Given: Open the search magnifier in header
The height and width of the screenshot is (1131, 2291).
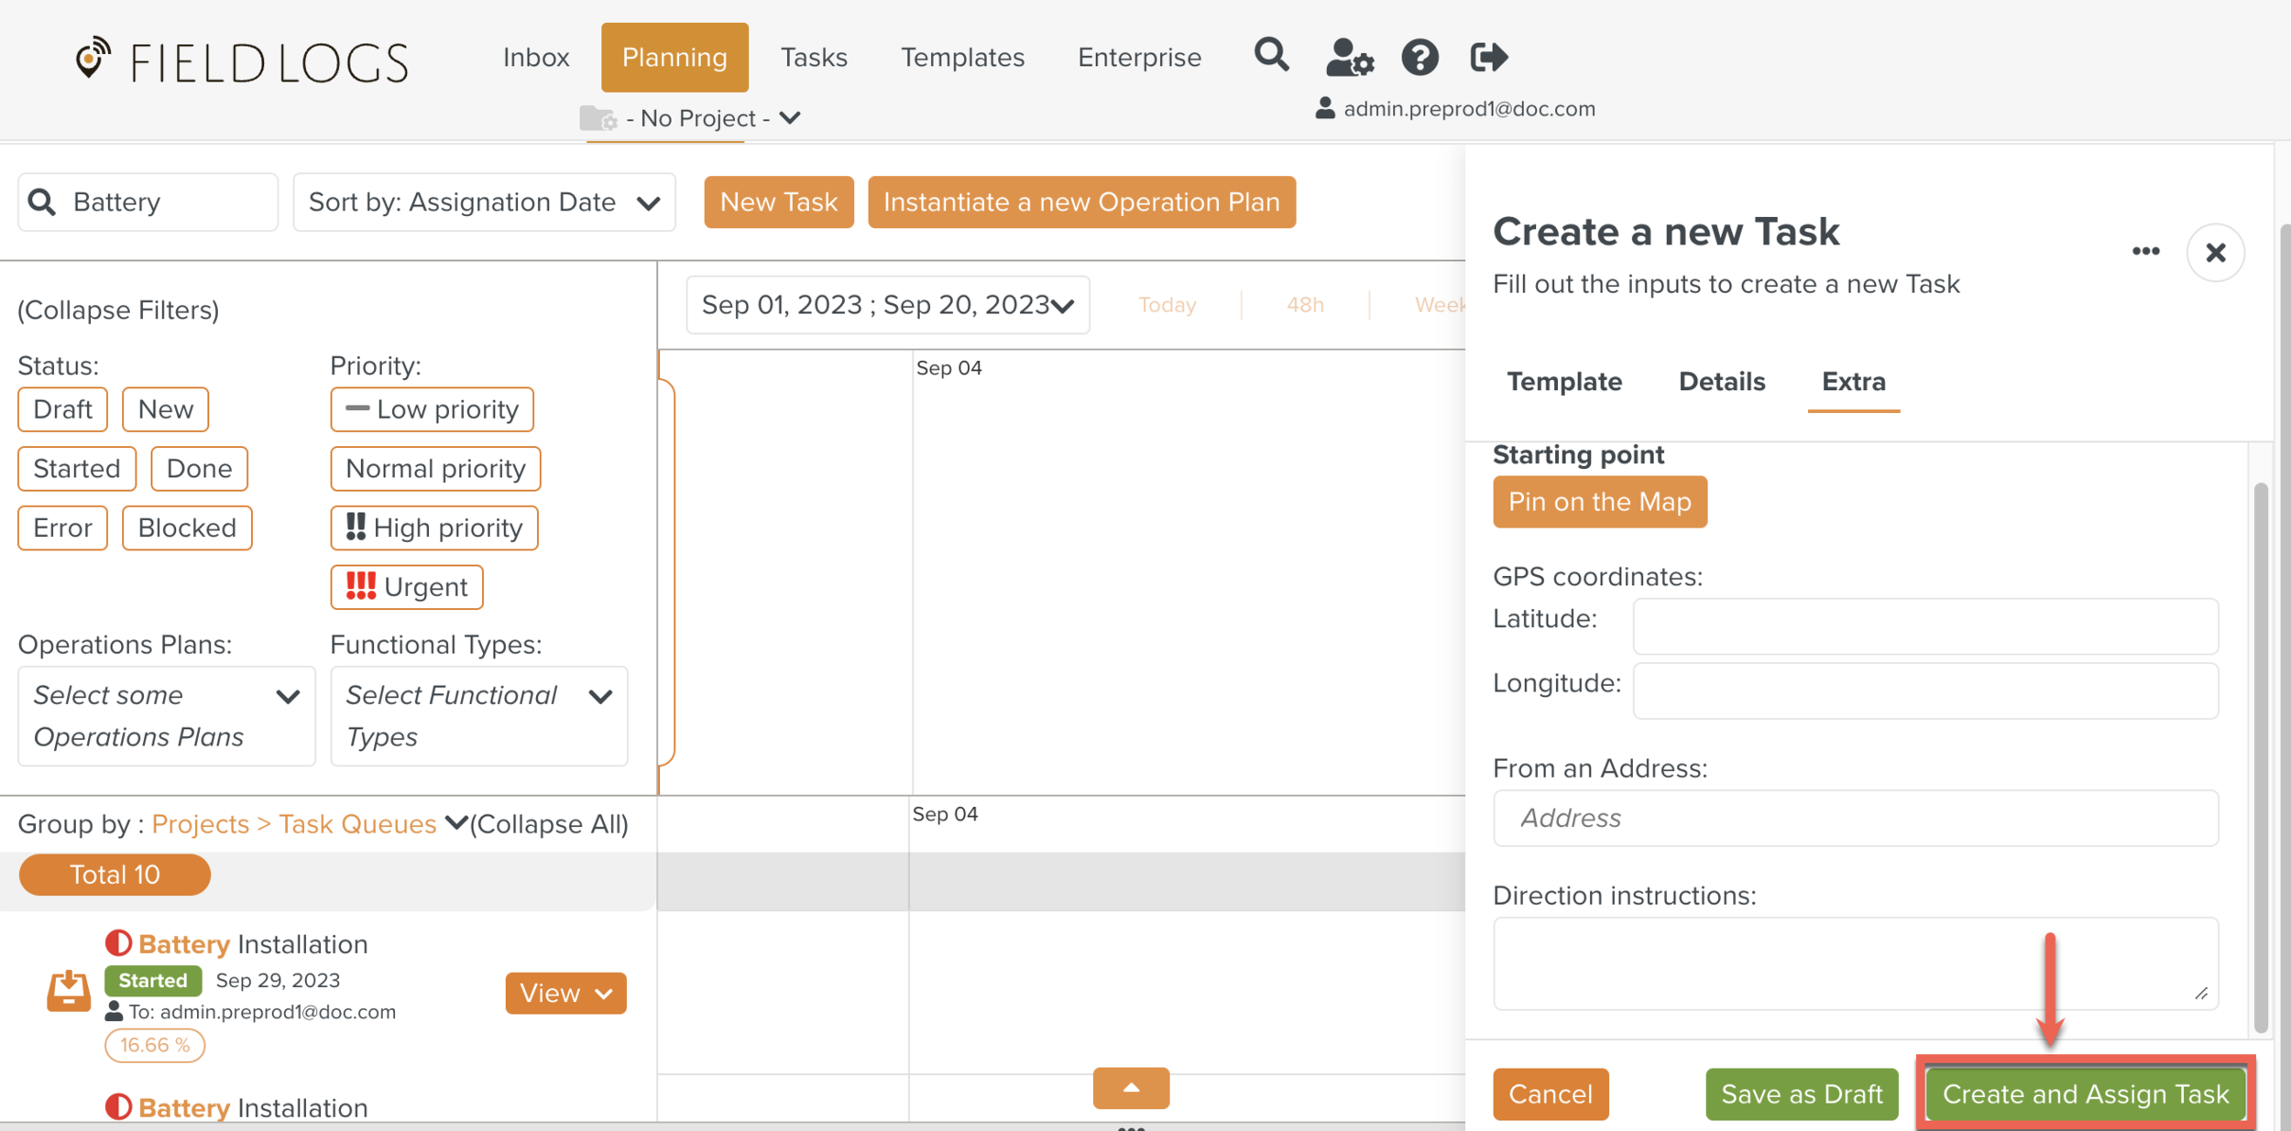Looking at the screenshot, I should tap(1271, 55).
